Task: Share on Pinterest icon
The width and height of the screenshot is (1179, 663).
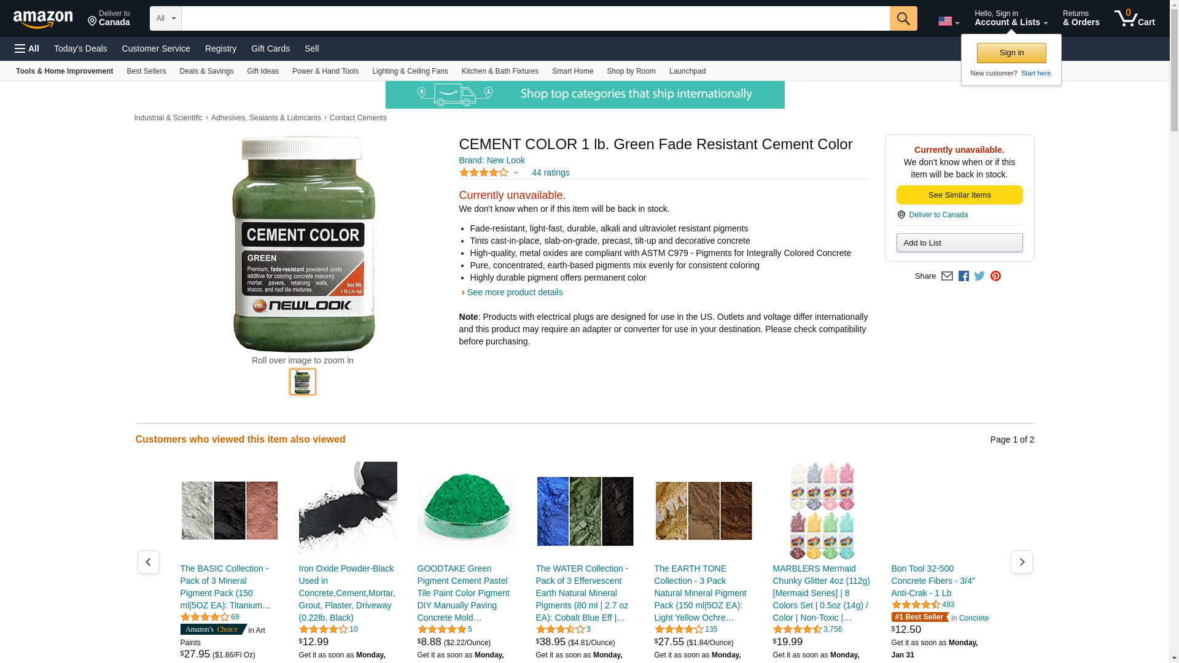Action: (x=995, y=276)
